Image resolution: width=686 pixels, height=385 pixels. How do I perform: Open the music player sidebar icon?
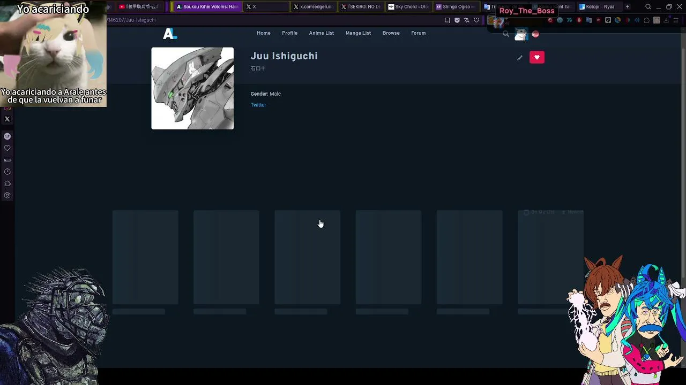8,136
